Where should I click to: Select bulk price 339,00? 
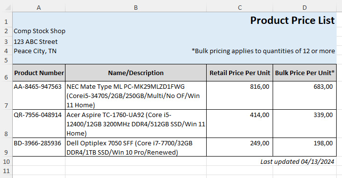click(x=304, y=123)
